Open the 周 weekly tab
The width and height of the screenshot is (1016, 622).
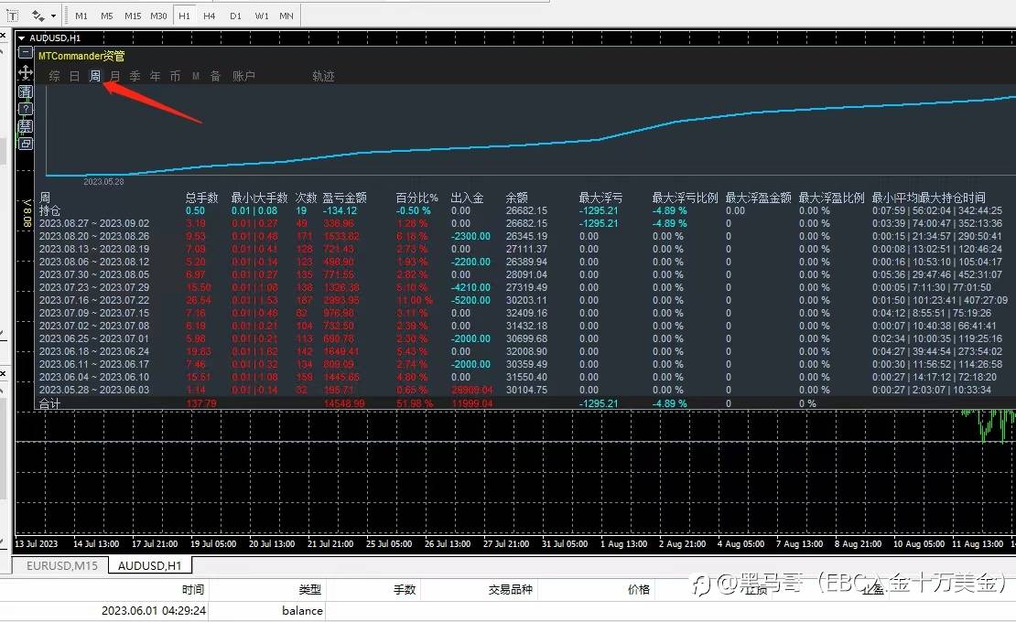pyautogui.click(x=94, y=76)
